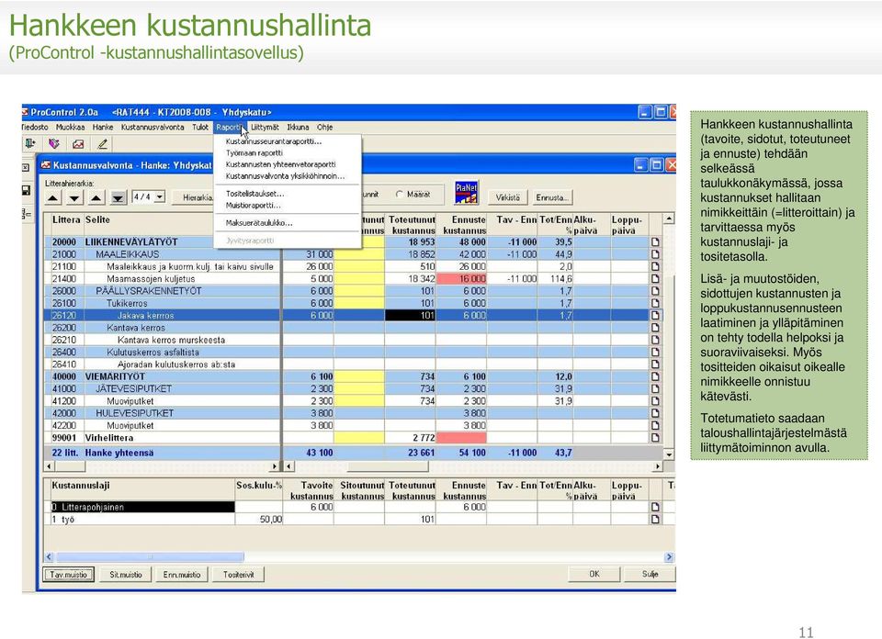Click the Ennusta... button
Screen dimensions: 882x639
tap(552, 197)
